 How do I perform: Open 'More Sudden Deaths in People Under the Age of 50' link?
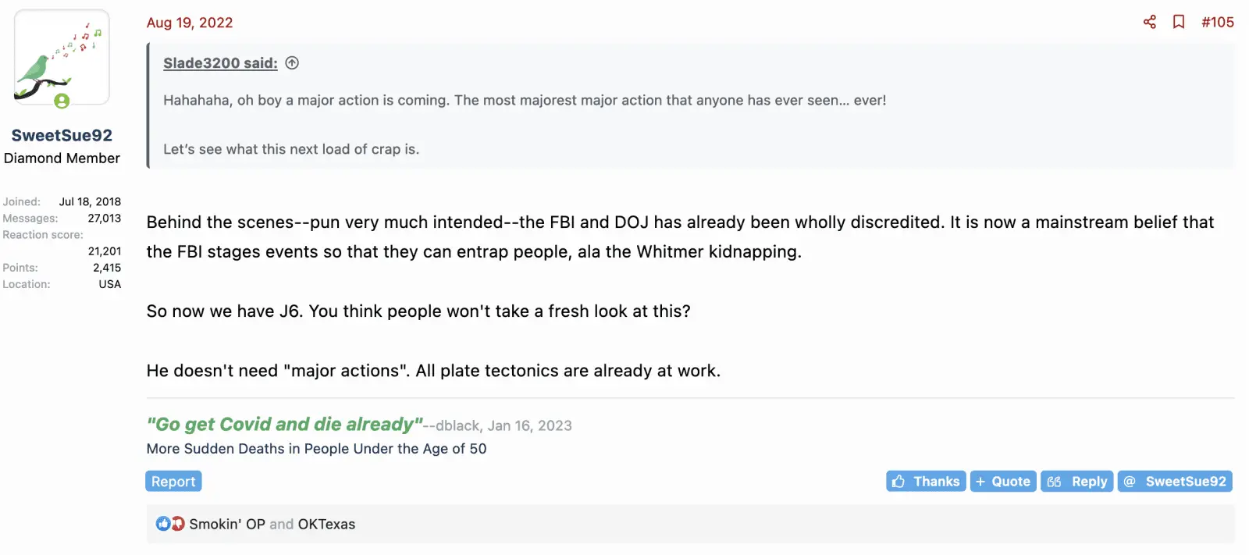click(x=316, y=449)
